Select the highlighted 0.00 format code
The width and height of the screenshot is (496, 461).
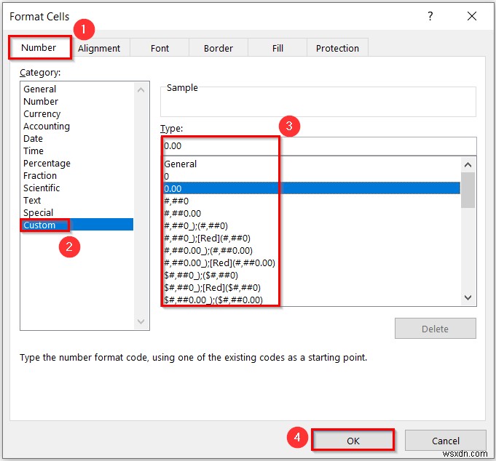coord(312,188)
